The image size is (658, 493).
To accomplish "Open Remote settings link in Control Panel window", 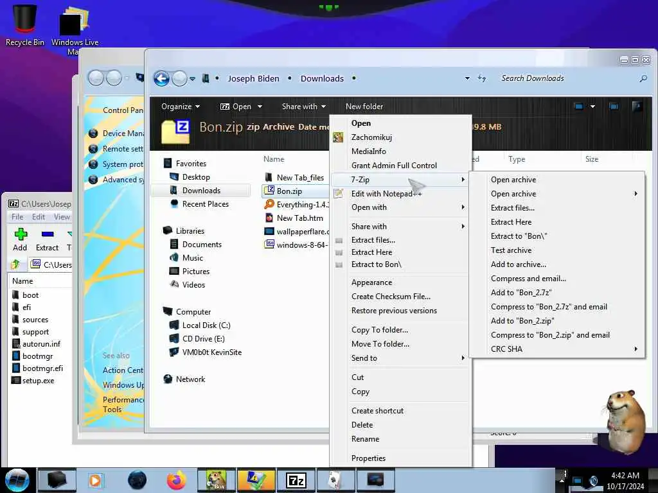I will tap(123, 149).
